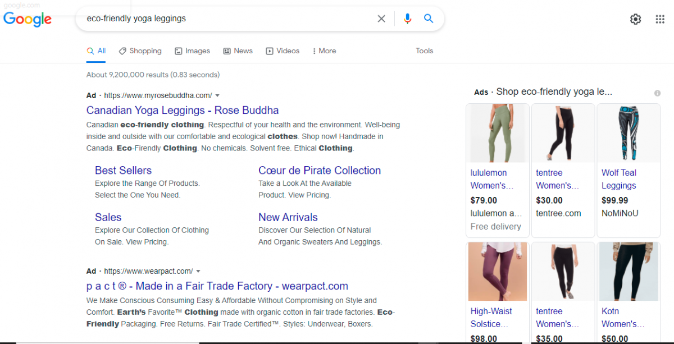This screenshot has height=344, width=674.
Task: Expand the wearpact.com ad dropdown arrow
Action: pyautogui.click(x=198, y=271)
